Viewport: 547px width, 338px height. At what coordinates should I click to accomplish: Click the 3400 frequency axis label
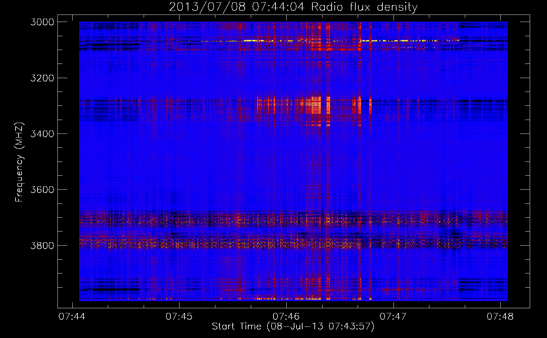42,134
